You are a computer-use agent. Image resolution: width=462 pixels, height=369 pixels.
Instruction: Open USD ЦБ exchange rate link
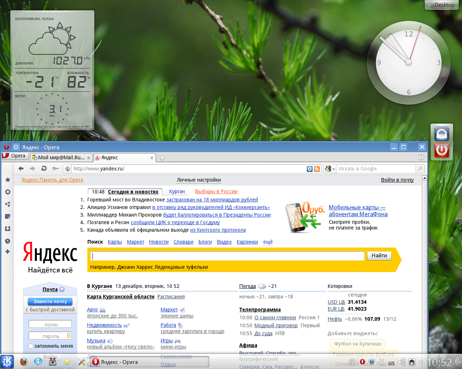[336, 302]
